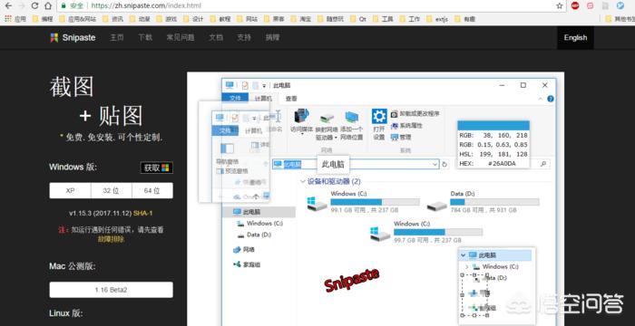Screen dimensions: 635x326
Task: Click the Data (D:) usage bar
Action: pos(494,202)
